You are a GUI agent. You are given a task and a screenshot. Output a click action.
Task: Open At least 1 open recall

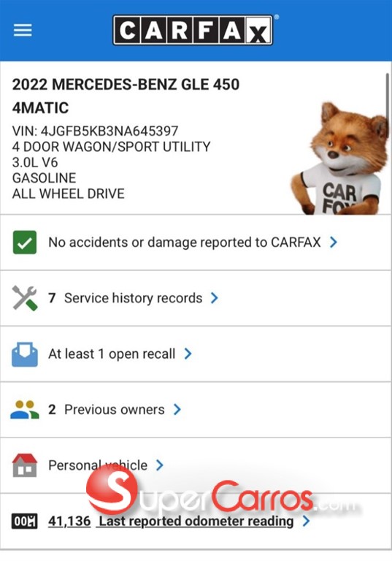(112, 354)
